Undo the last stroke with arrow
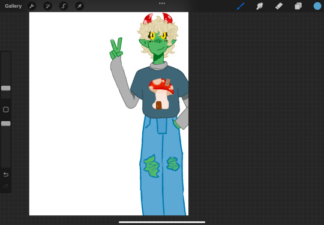This screenshot has height=225, width=324. tap(6, 175)
